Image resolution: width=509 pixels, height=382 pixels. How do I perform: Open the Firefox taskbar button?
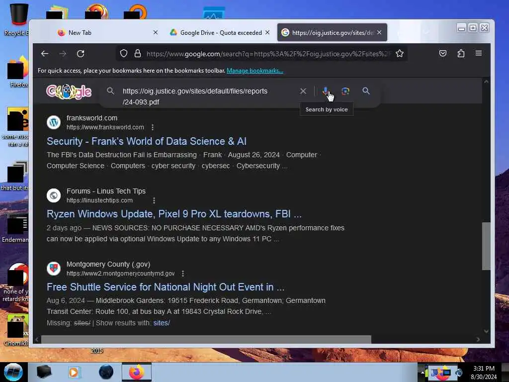(x=137, y=372)
